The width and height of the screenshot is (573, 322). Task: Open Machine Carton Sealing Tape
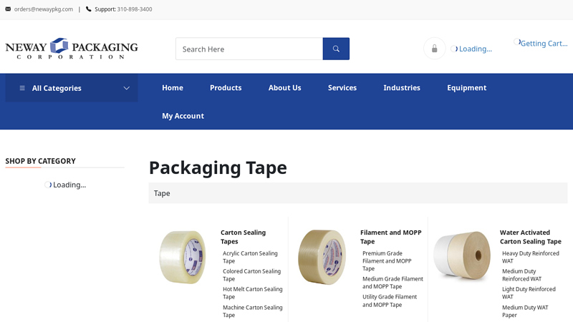[x=253, y=311]
